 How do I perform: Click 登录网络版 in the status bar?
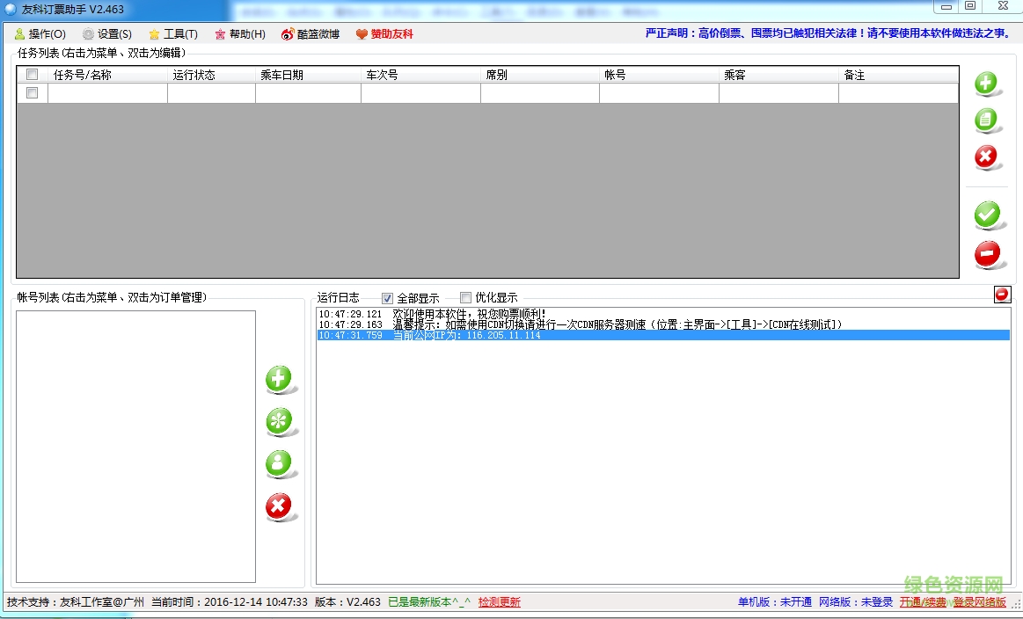click(982, 603)
